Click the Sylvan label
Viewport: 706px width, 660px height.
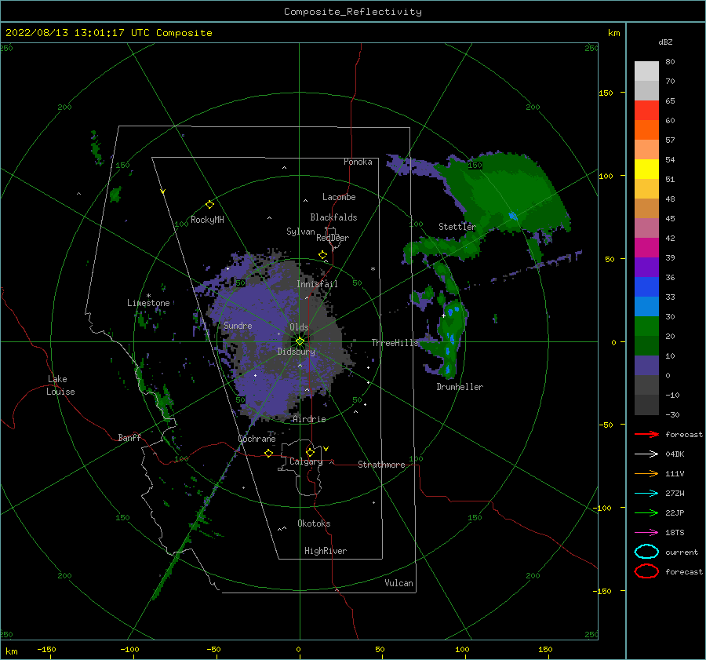pos(300,232)
